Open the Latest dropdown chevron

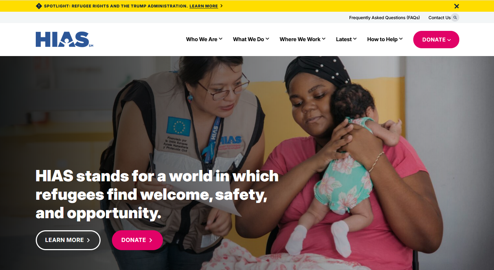click(x=355, y=39)
